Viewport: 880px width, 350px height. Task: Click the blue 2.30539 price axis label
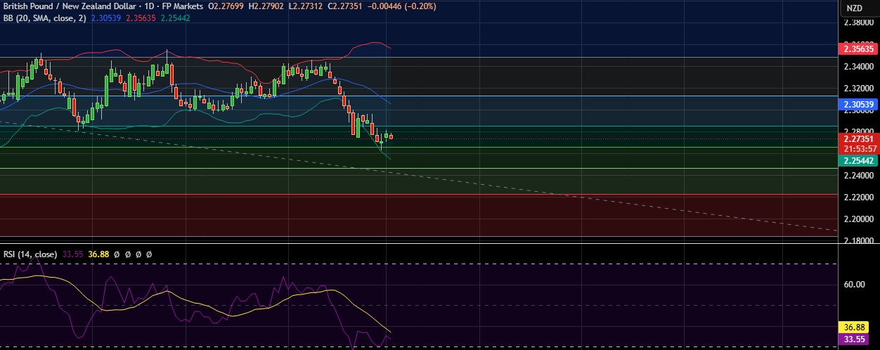[858, 104]
